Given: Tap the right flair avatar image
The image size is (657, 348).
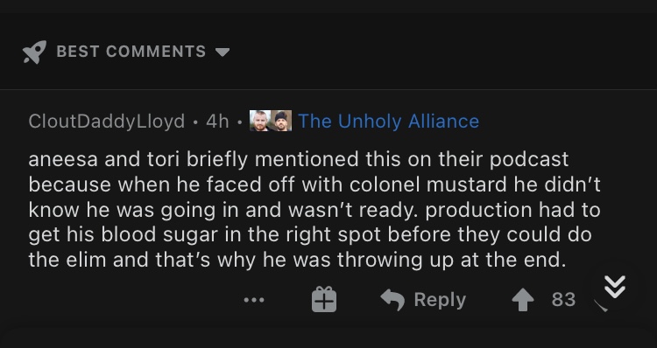Looking at the screenshot, I should pyautogui.click(x=281, y=121).
